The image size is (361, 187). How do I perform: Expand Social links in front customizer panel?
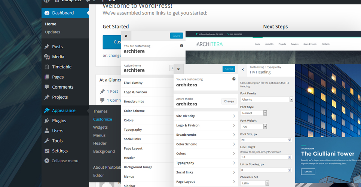(206, 172)
